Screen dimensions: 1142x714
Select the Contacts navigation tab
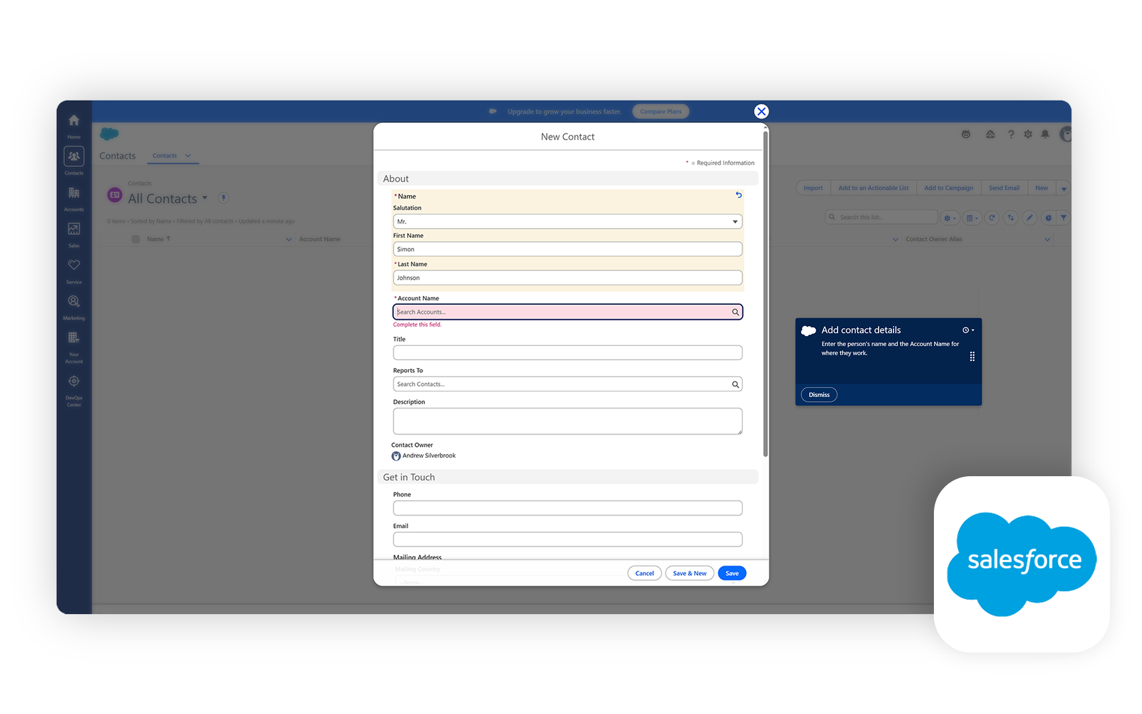tap(165, 156)
